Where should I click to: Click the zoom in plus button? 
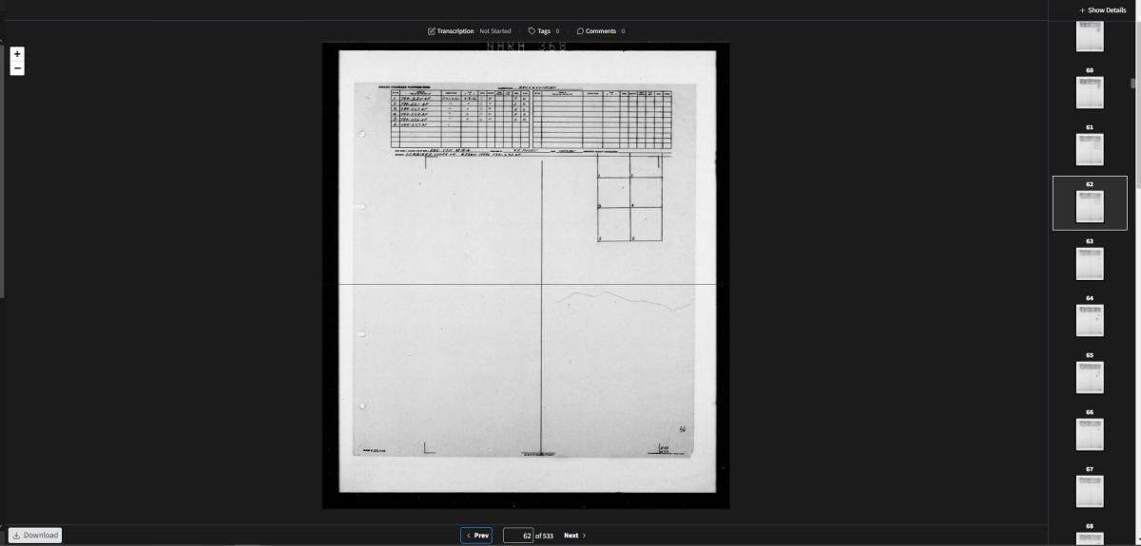pyautogui.click(x=17, y=54)
